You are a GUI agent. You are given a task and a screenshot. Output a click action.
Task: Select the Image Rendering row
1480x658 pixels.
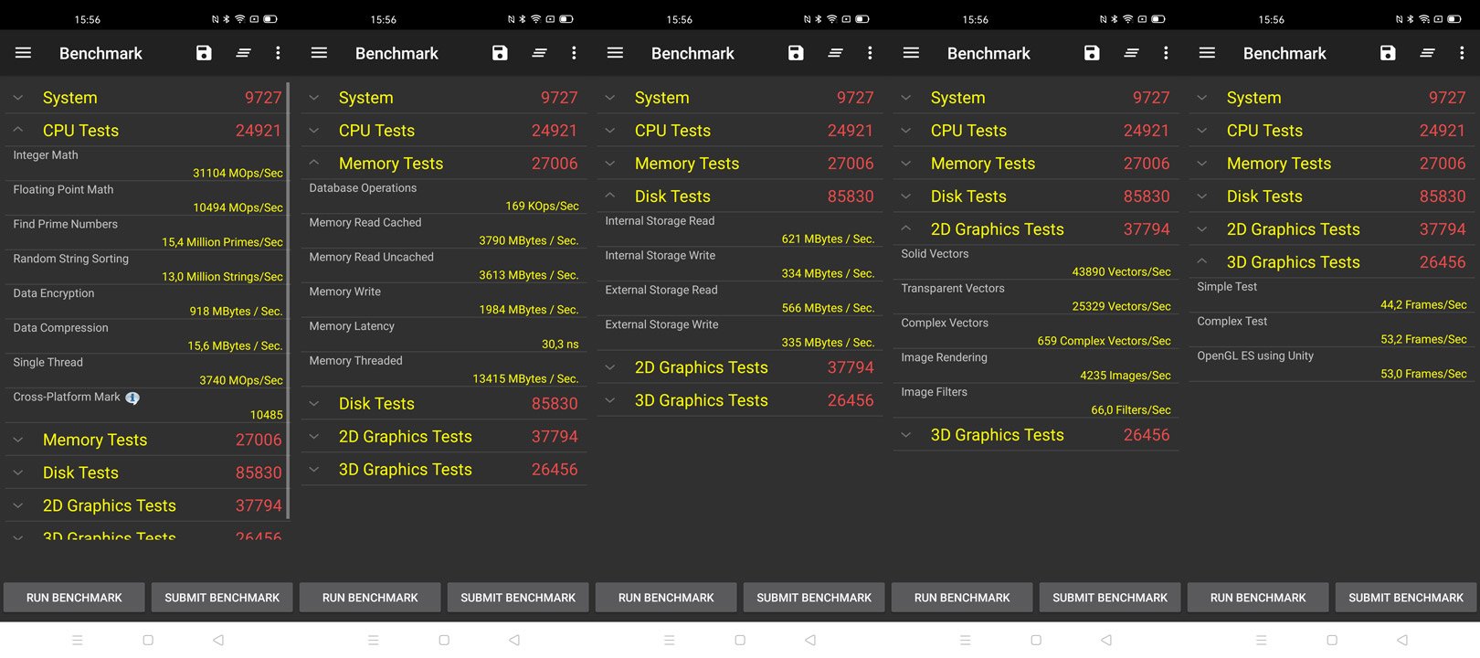pyautogui.click(x=1036, y=366)
